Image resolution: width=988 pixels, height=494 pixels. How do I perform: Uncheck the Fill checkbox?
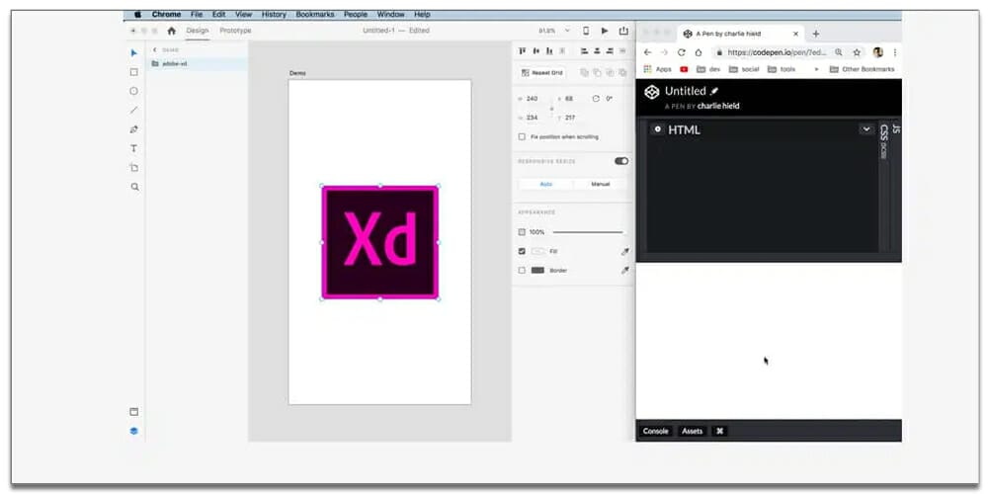pos(522,251)
